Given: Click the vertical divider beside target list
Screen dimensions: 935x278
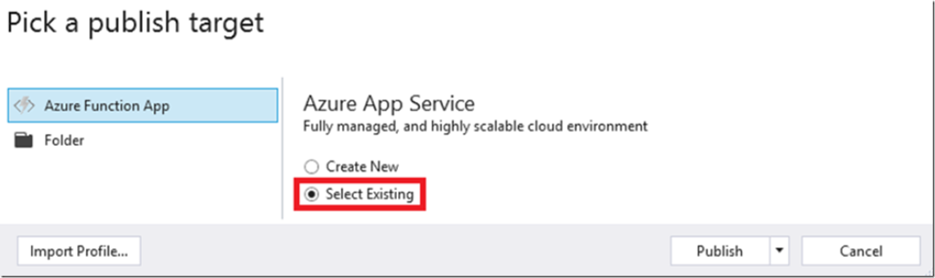Looking at the screenshot, I should [x=282, y=148].
